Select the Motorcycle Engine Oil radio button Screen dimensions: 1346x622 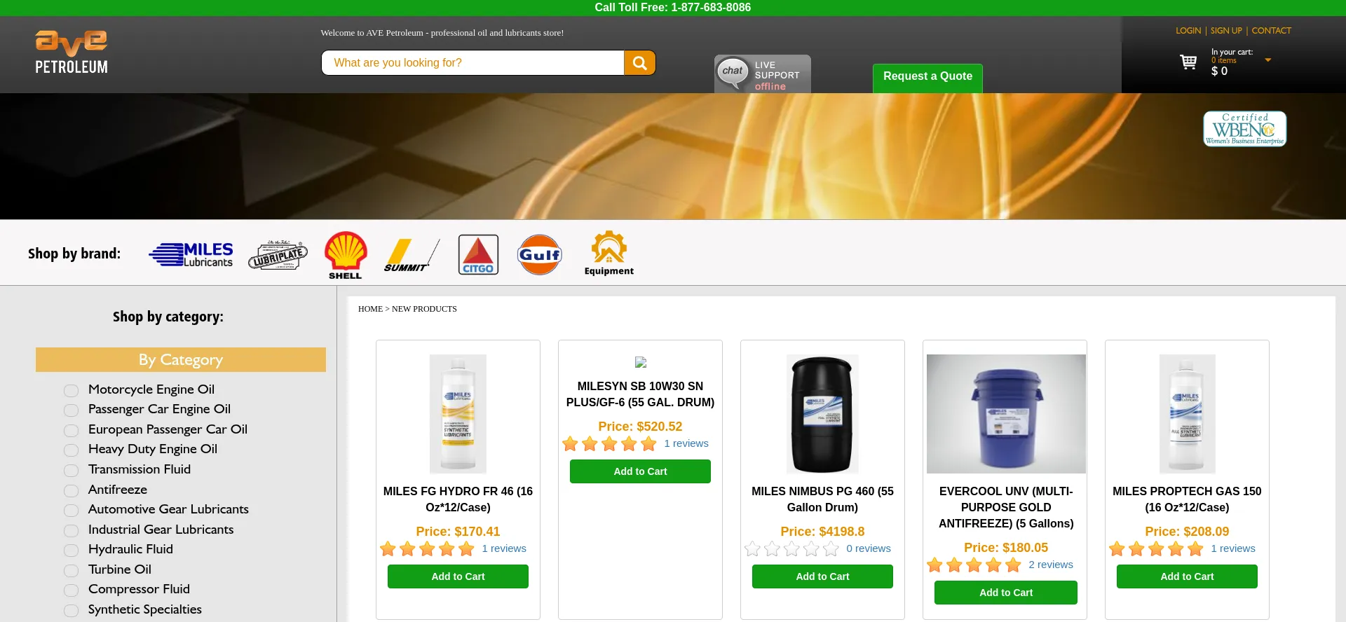[71, 391]
